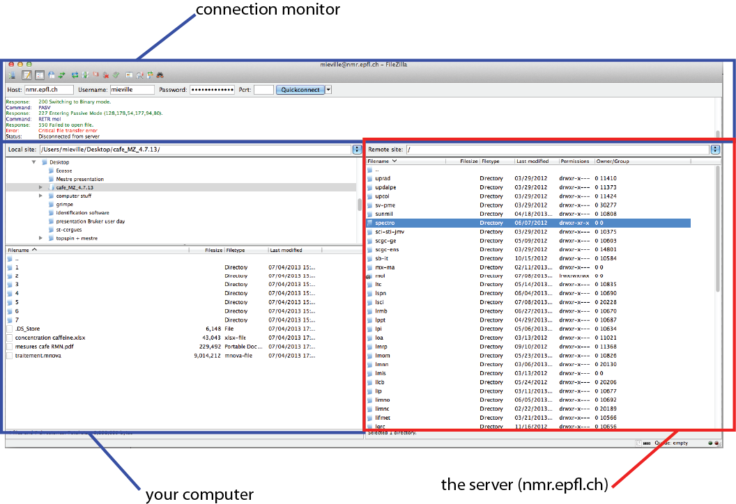The width and height of the screenshot is (736, 504).
Task: Toggle the message log display
Action: [26, 75]
